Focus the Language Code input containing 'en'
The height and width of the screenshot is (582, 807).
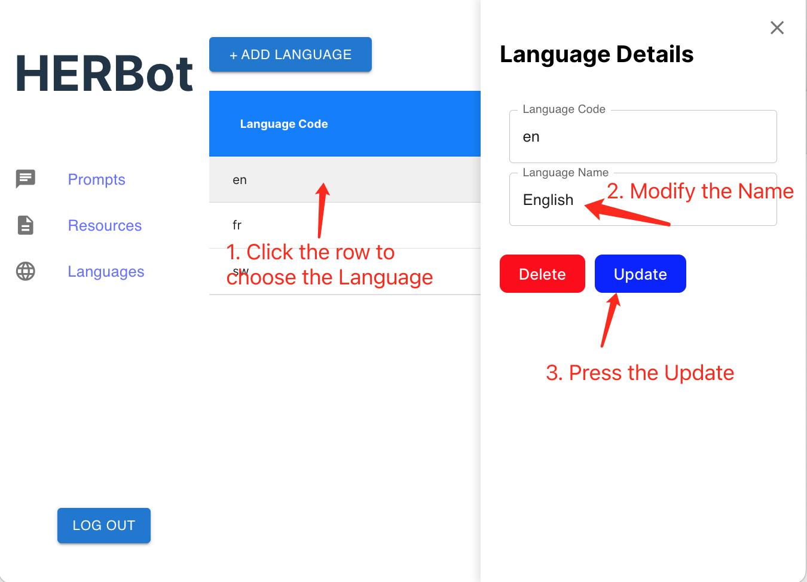643,137
